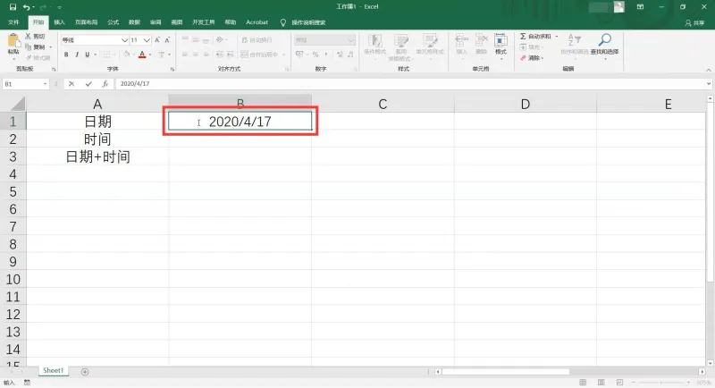The image size is (715, 388).
Task: Click the Delete cells icon
Action: pyautogui.click(x=482, y=40)
